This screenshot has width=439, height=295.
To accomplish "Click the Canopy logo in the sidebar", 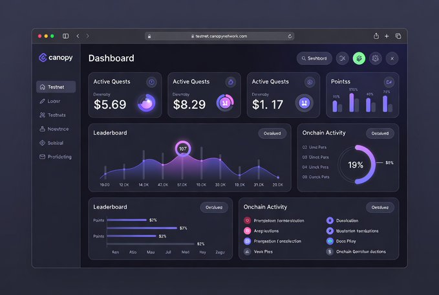I will point(56,58).
